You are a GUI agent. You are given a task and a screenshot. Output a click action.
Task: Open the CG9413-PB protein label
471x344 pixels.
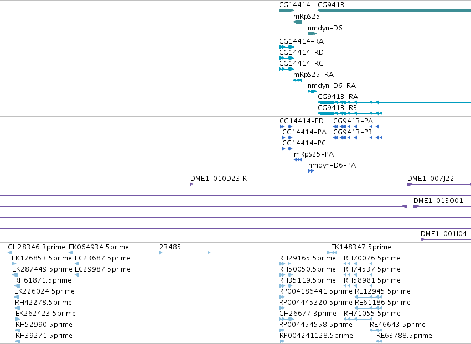pyautogui.click(x=353, y=132)
